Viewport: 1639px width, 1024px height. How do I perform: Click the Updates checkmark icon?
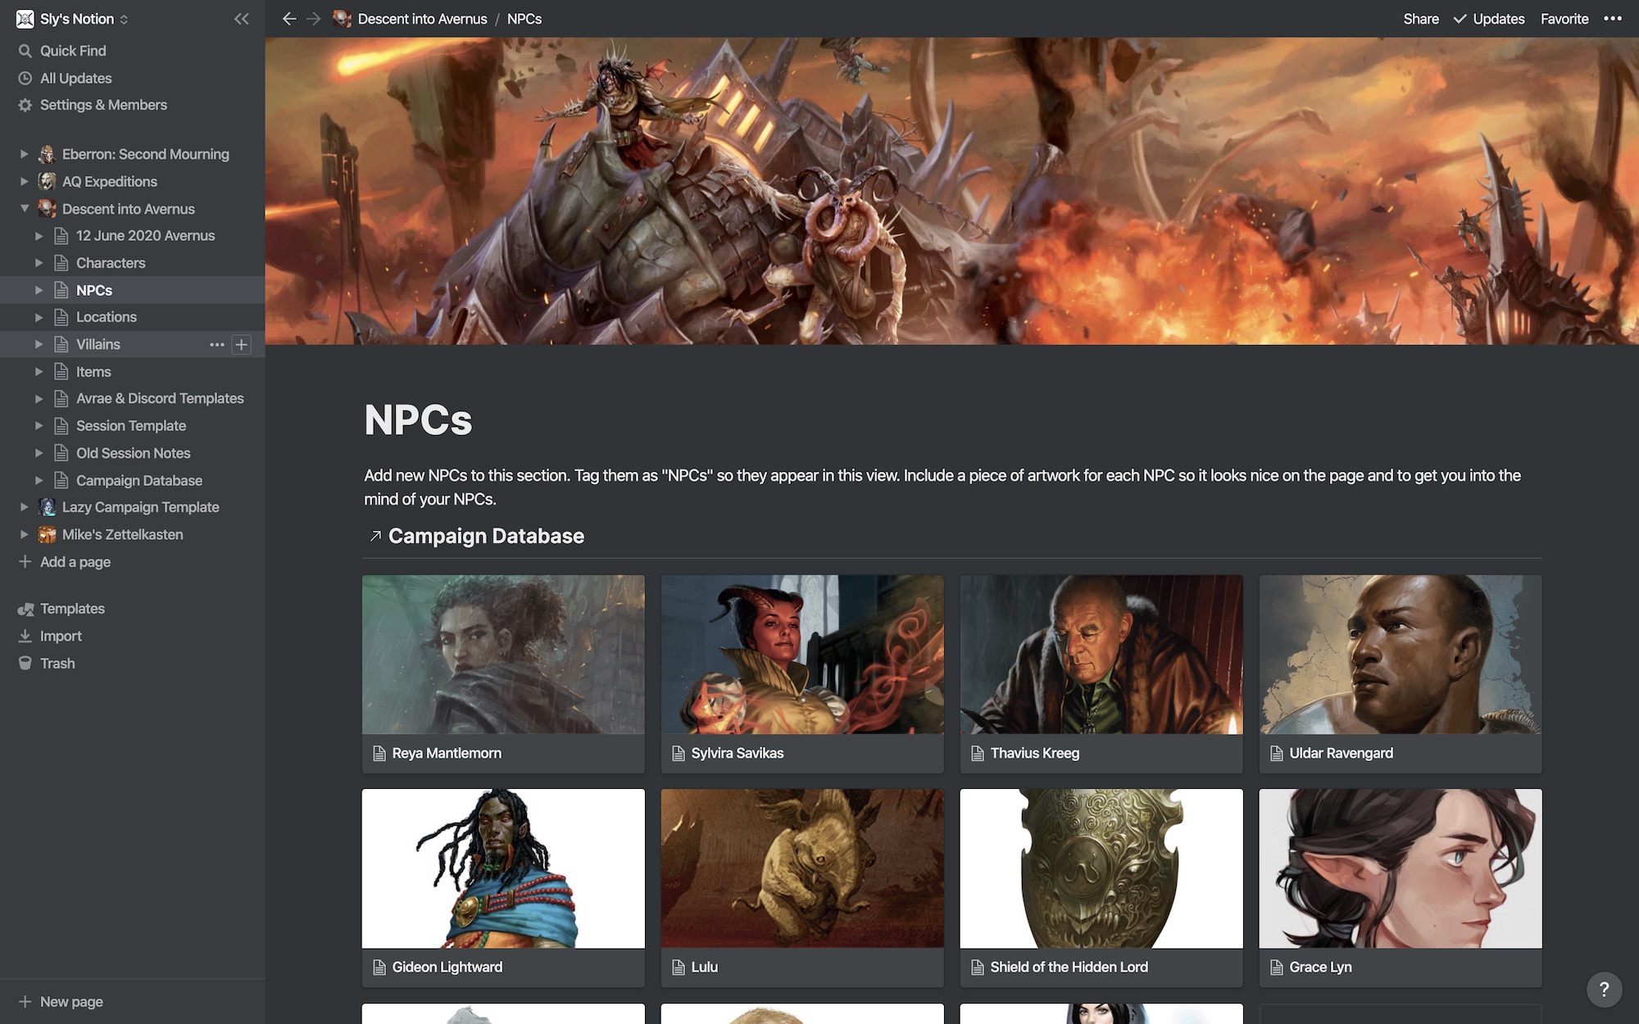point(1460,19)
